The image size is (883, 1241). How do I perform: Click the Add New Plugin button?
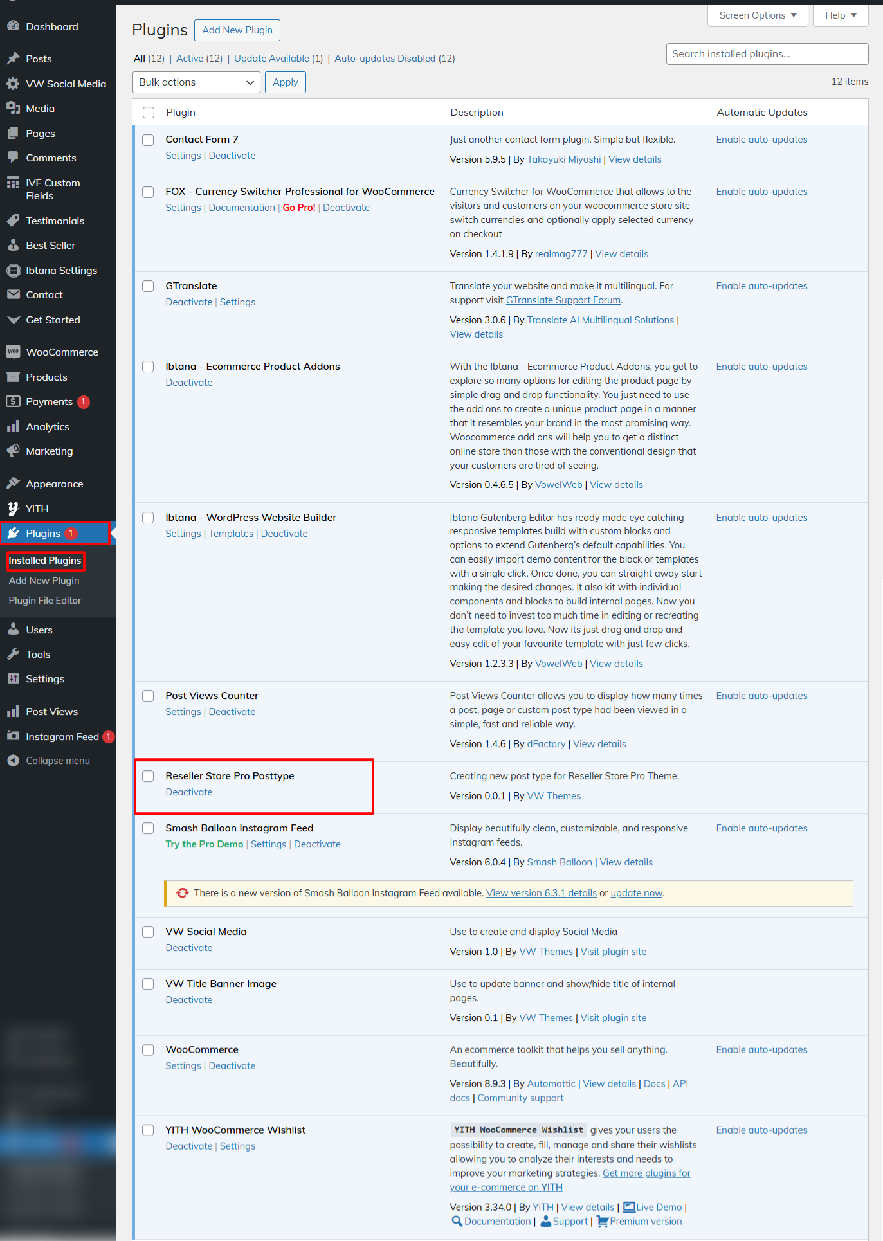coord(237,30)
